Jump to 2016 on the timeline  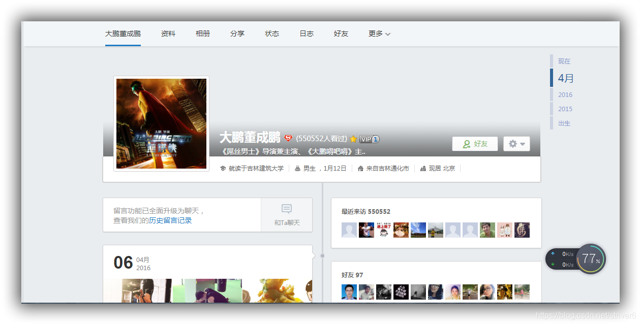point(565,94)
